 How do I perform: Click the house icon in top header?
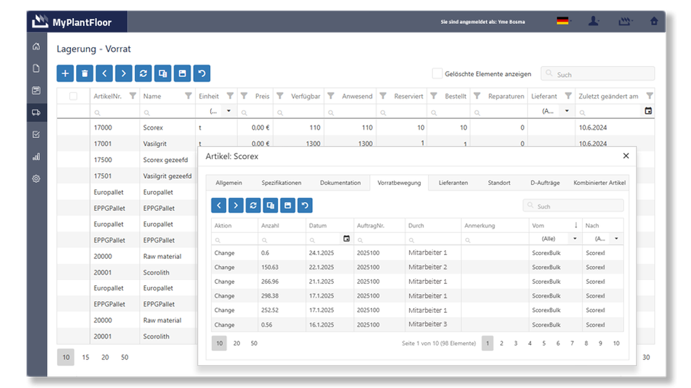pyautogui.click(x=654, y=21)
